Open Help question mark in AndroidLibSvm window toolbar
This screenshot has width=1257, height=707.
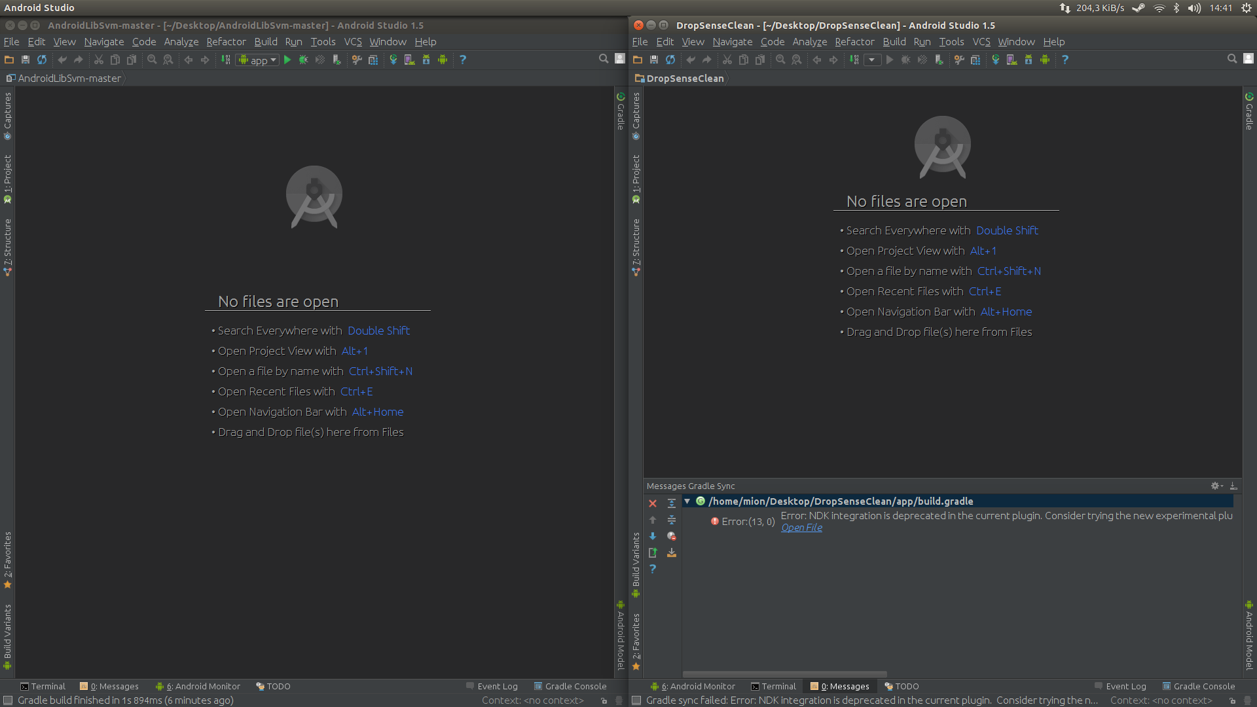pyautogui.click(x=463, y=60)
